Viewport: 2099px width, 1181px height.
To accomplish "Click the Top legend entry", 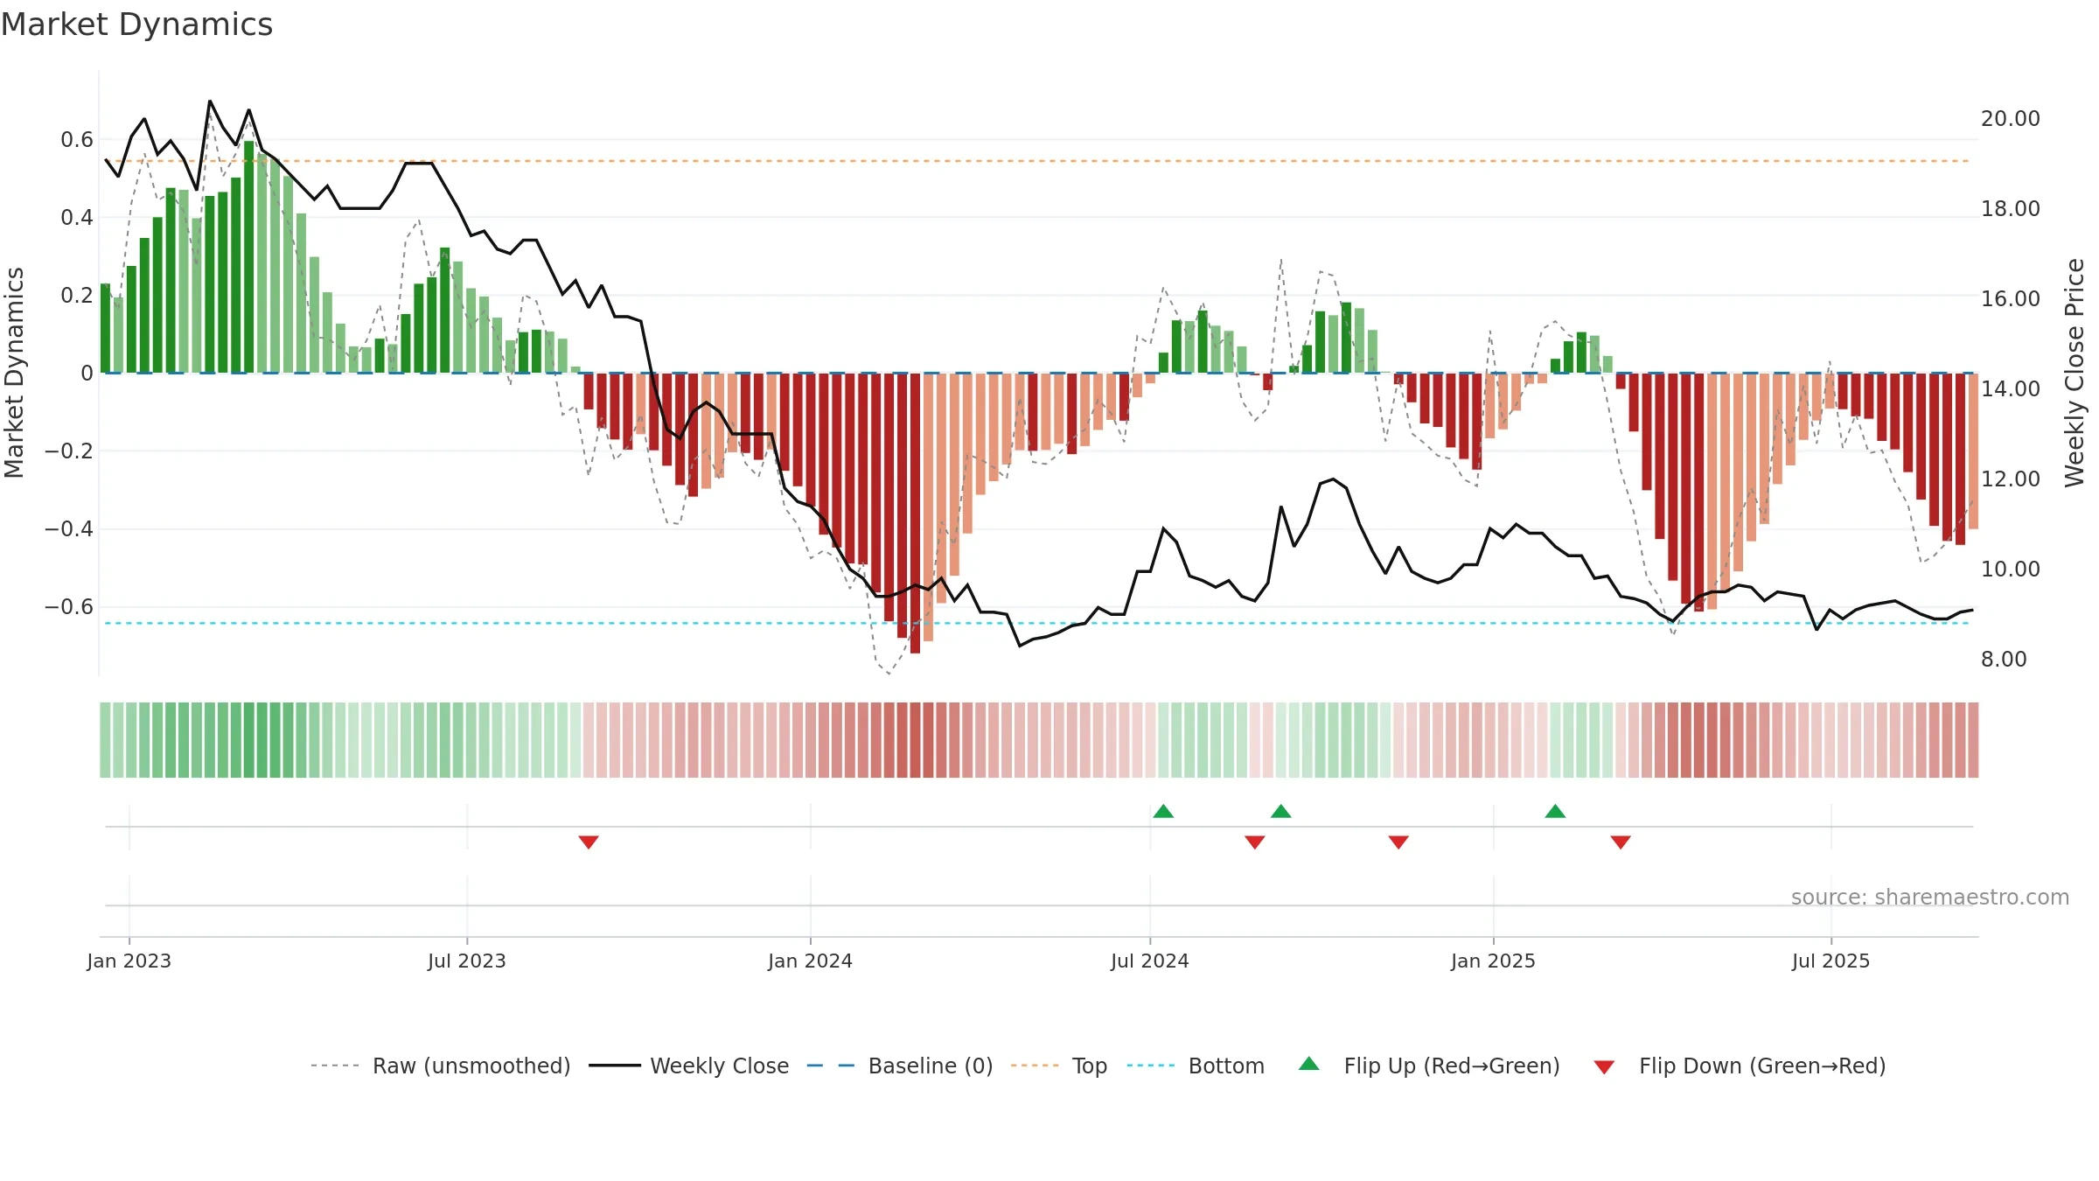I will coord(1059,1066).
